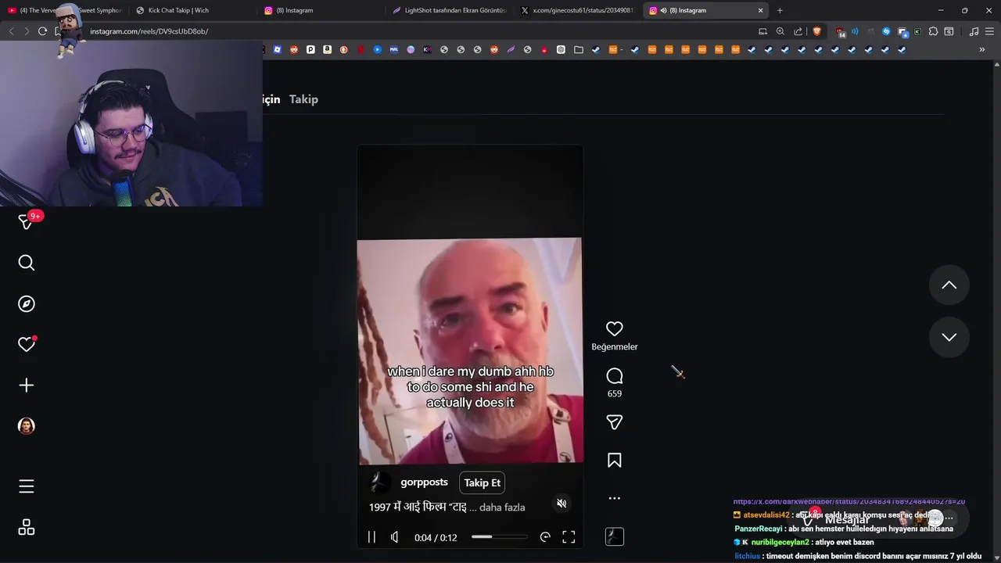Open the browser main menu button
The height and width of the screenshot is (563, 1001).
(990, 31)
